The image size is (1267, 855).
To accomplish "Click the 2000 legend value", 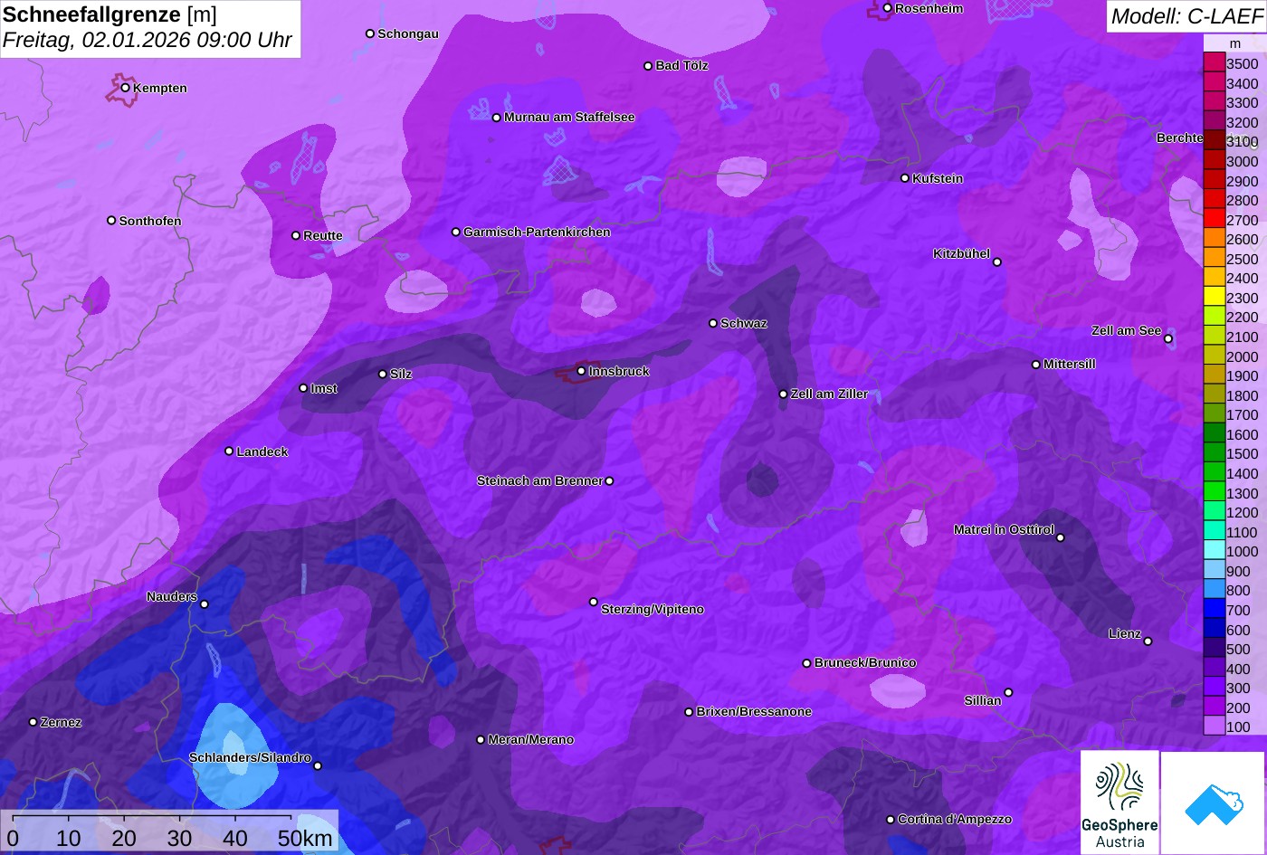I will [1242, 356].
